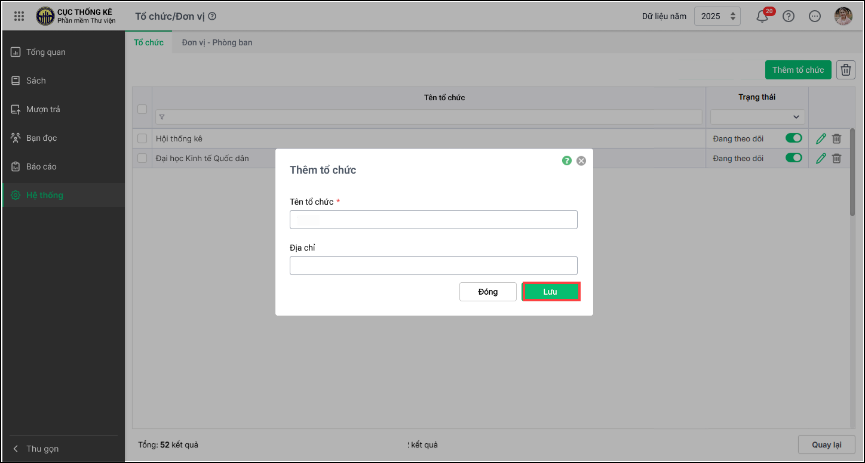
Task: Click the green help icon in dialog
Action: (x=567, y=160)
